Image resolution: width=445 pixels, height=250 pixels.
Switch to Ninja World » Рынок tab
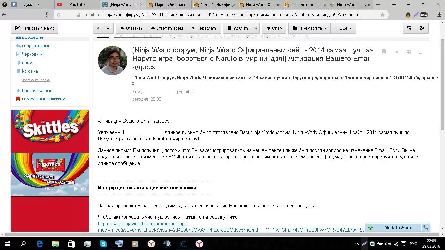click(351, 5)
